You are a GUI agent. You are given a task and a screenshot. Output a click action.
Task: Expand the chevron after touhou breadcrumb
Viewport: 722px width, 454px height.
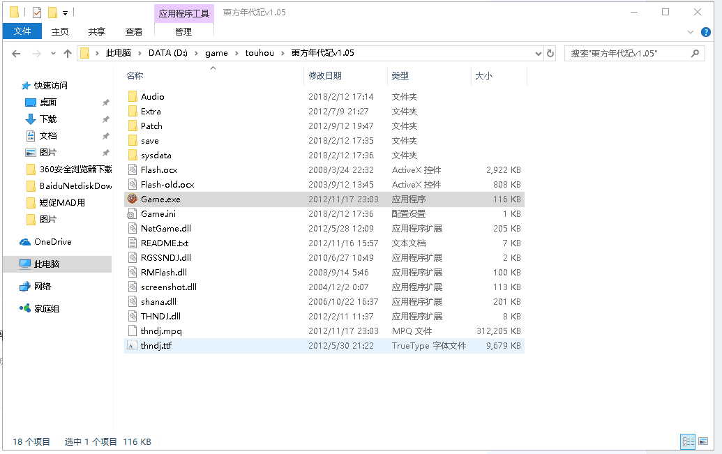tap(283, 54)
